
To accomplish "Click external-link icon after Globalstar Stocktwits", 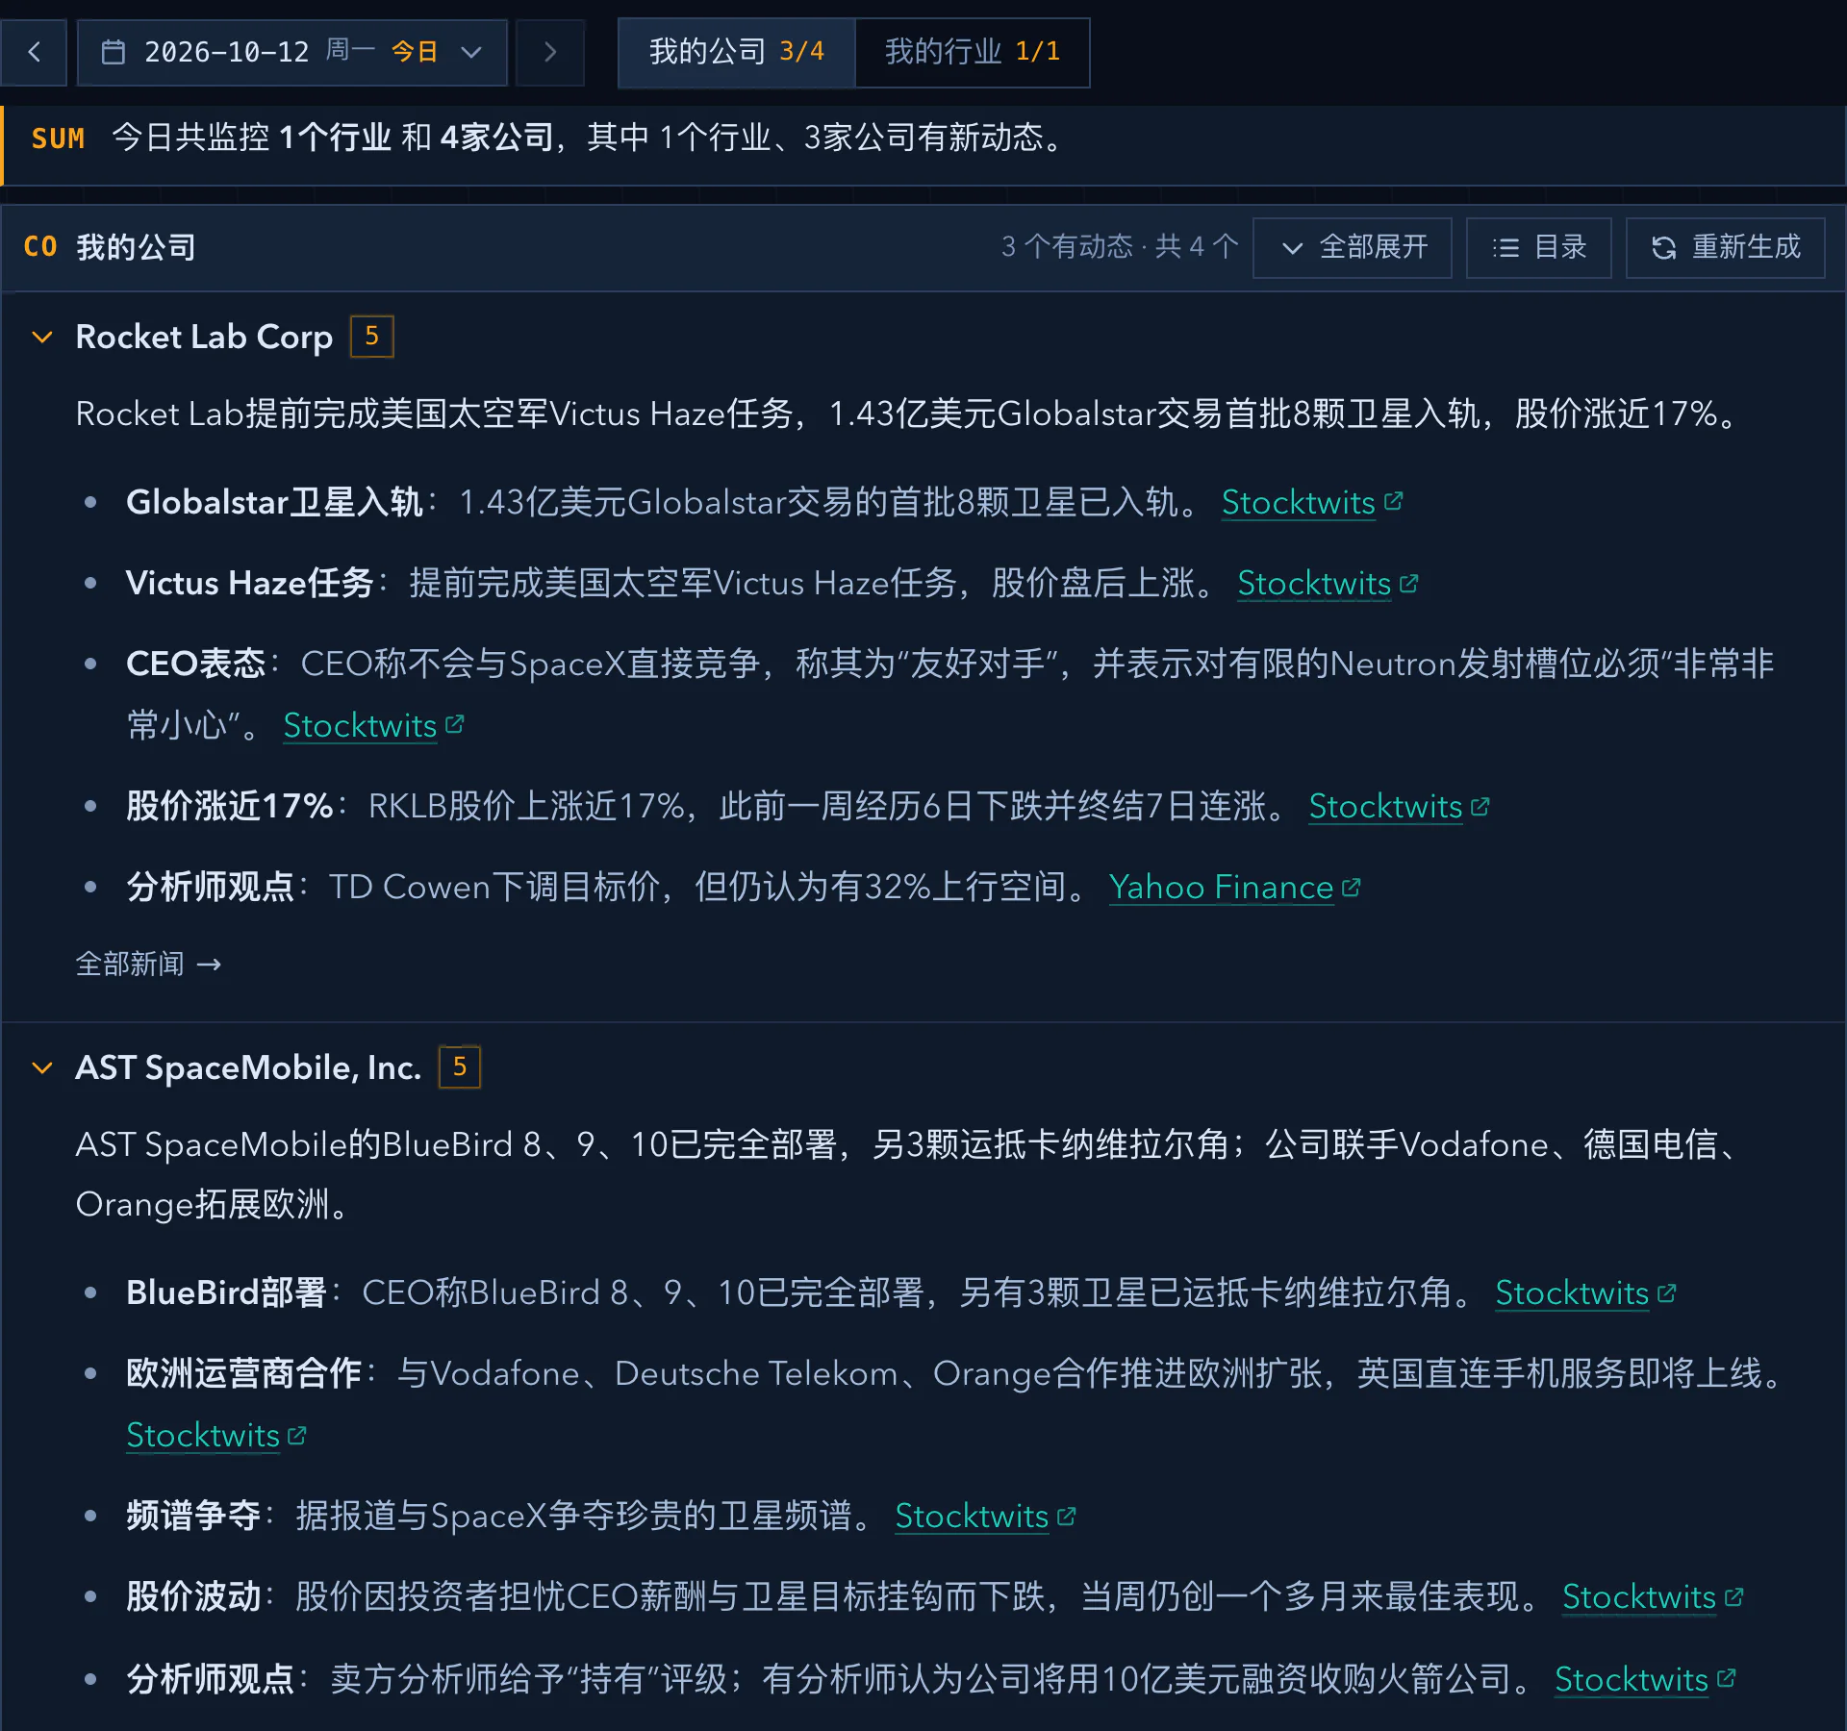I will pyautogui.click(x=1394, y=501).
